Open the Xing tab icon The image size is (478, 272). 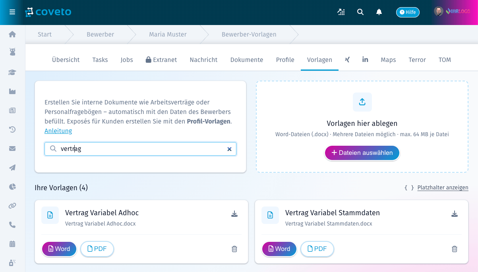[347, 60]
